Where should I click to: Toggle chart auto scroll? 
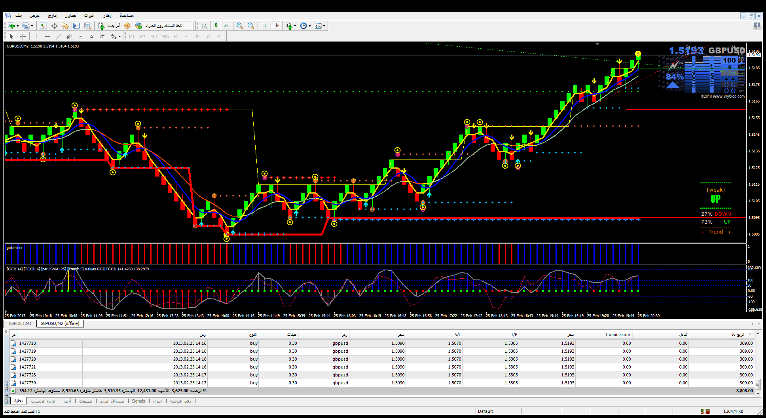tap(265, 26)
